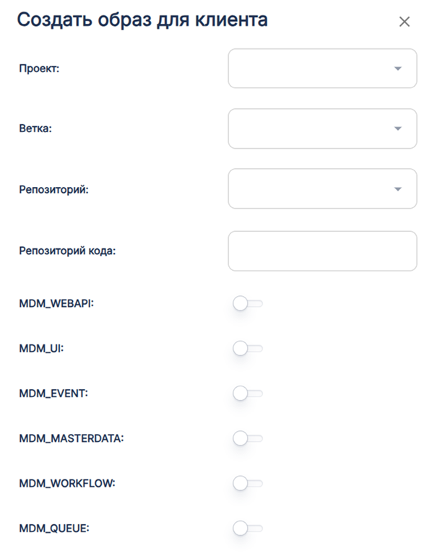Turn on the MDM_EVENT switch

point(248,394)
